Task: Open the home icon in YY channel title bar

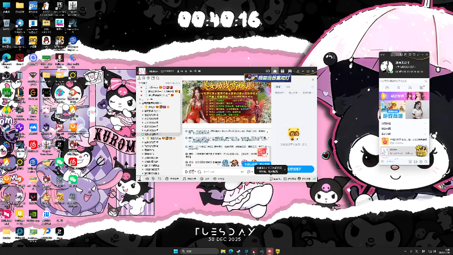Action: pos(275,71)
